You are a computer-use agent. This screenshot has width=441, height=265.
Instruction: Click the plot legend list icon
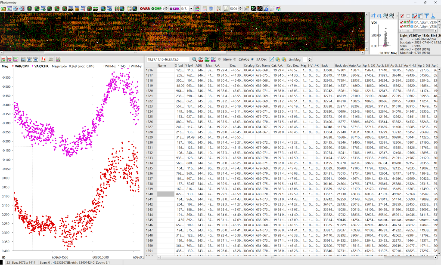58,59
